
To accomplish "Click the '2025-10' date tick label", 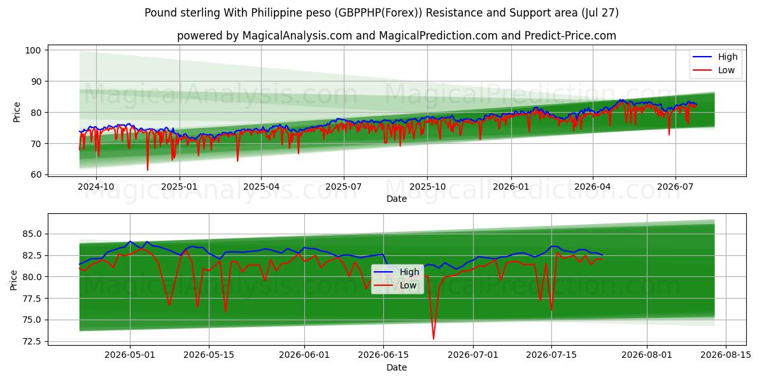I will coord(427,187).
